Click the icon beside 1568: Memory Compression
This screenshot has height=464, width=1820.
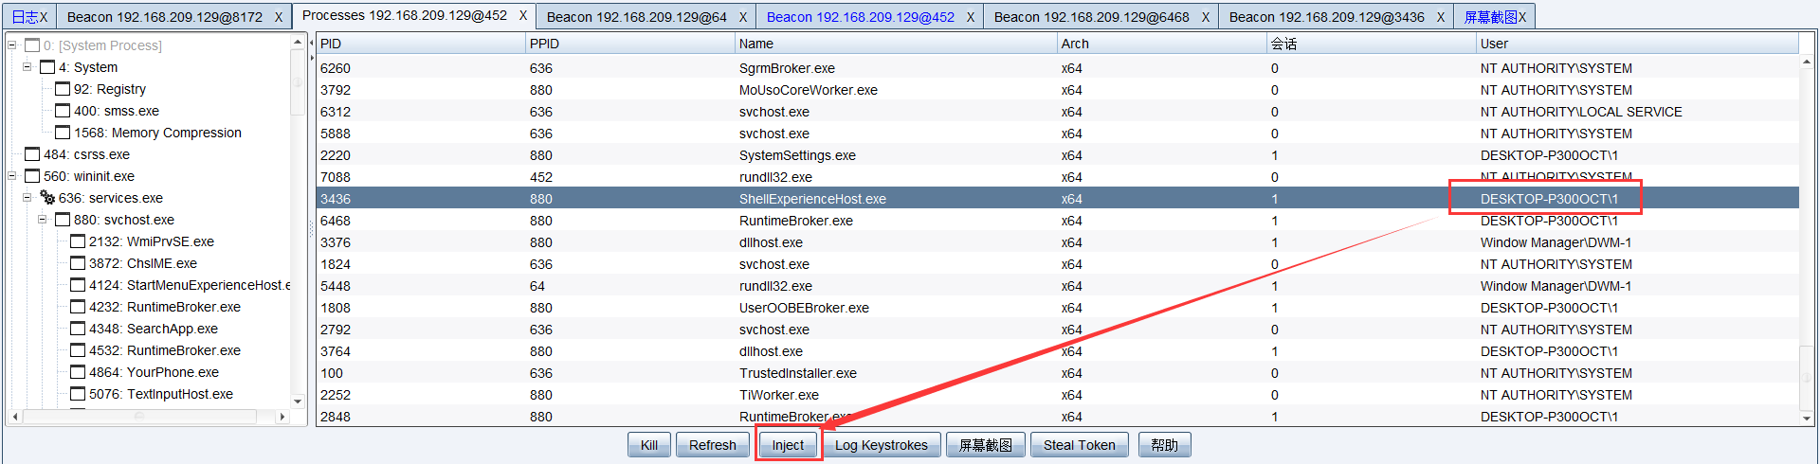pyautogui.click(x=63, y=133)
